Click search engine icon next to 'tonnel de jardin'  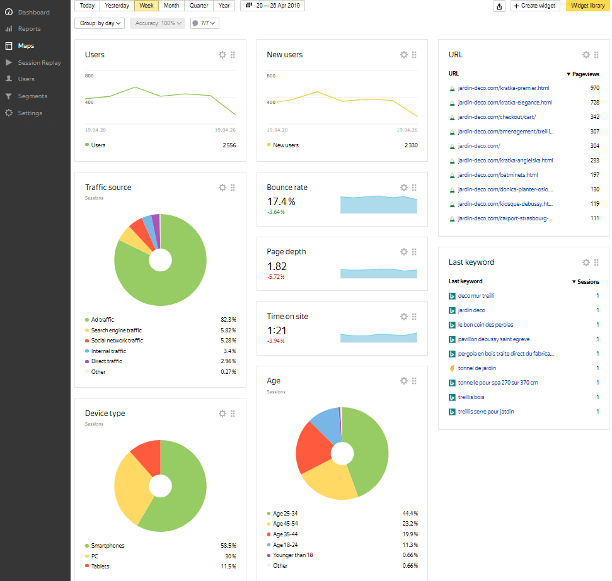coord(452,368)
